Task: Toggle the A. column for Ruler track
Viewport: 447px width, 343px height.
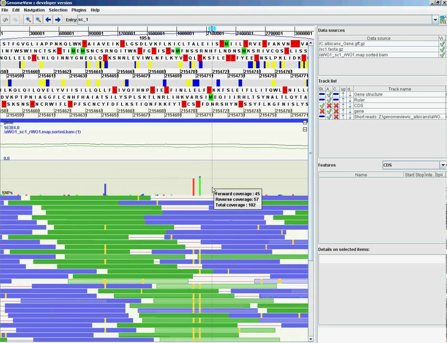Action: pyautogui.click(x=329, y=100)
